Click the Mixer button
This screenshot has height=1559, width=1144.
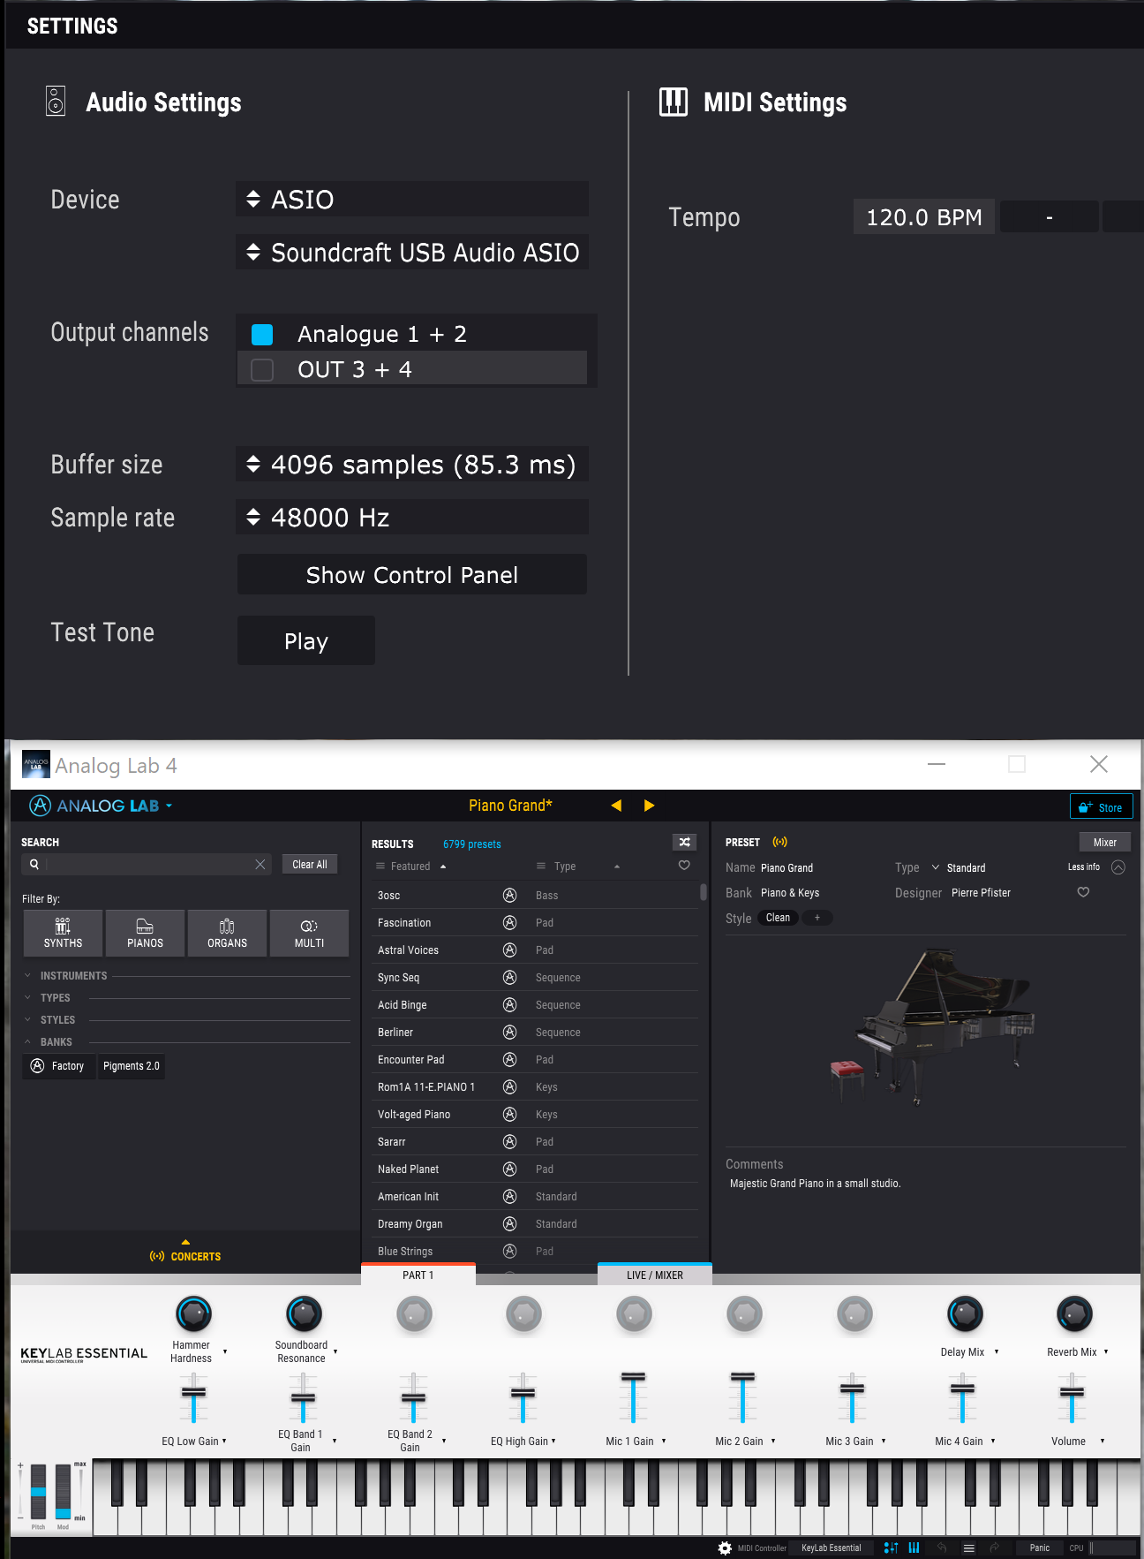(x=1104, y=842)
